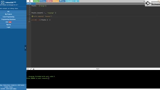Format code with the Beautify button
The image size is (160, 90).
[69, 1]
